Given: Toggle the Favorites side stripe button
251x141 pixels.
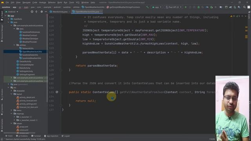Looking at the screenshot, I should click(2, 110).
